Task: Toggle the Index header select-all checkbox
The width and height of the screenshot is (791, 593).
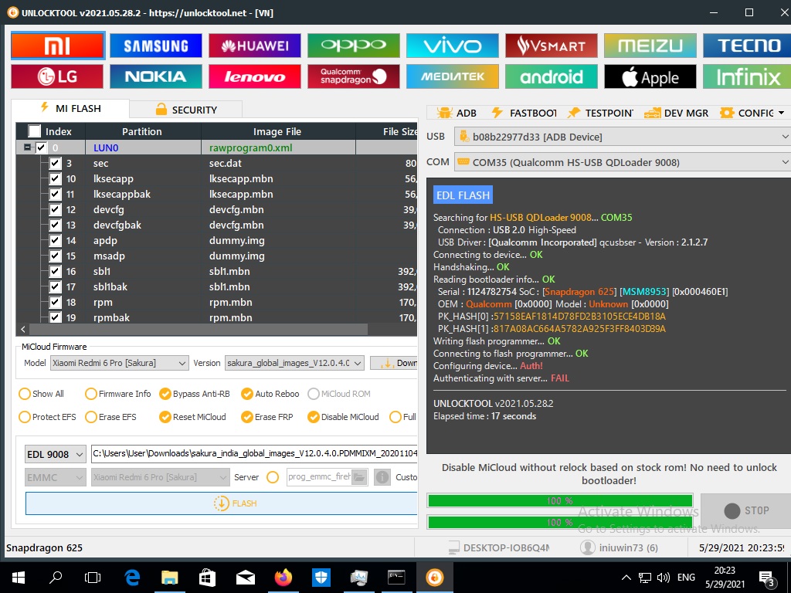Action: click(34, 131)
